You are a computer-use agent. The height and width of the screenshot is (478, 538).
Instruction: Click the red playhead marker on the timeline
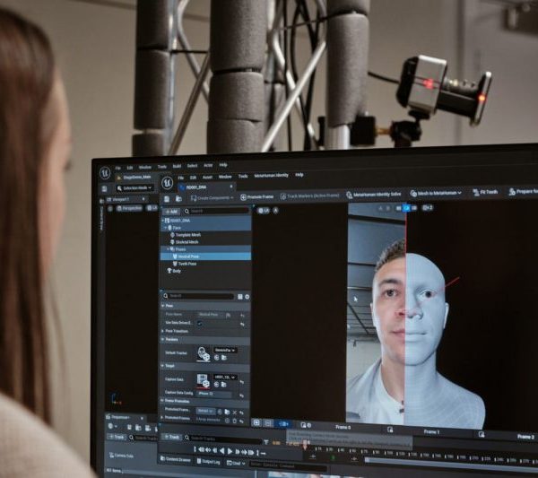(305, 446)
